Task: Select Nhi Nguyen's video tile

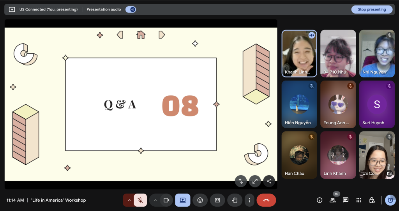Action: pyautogui.click(x=377, y=54)
